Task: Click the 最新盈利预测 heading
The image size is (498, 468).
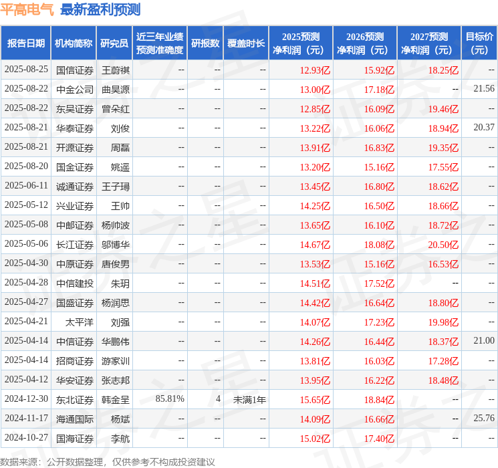Action: point(100,9)
